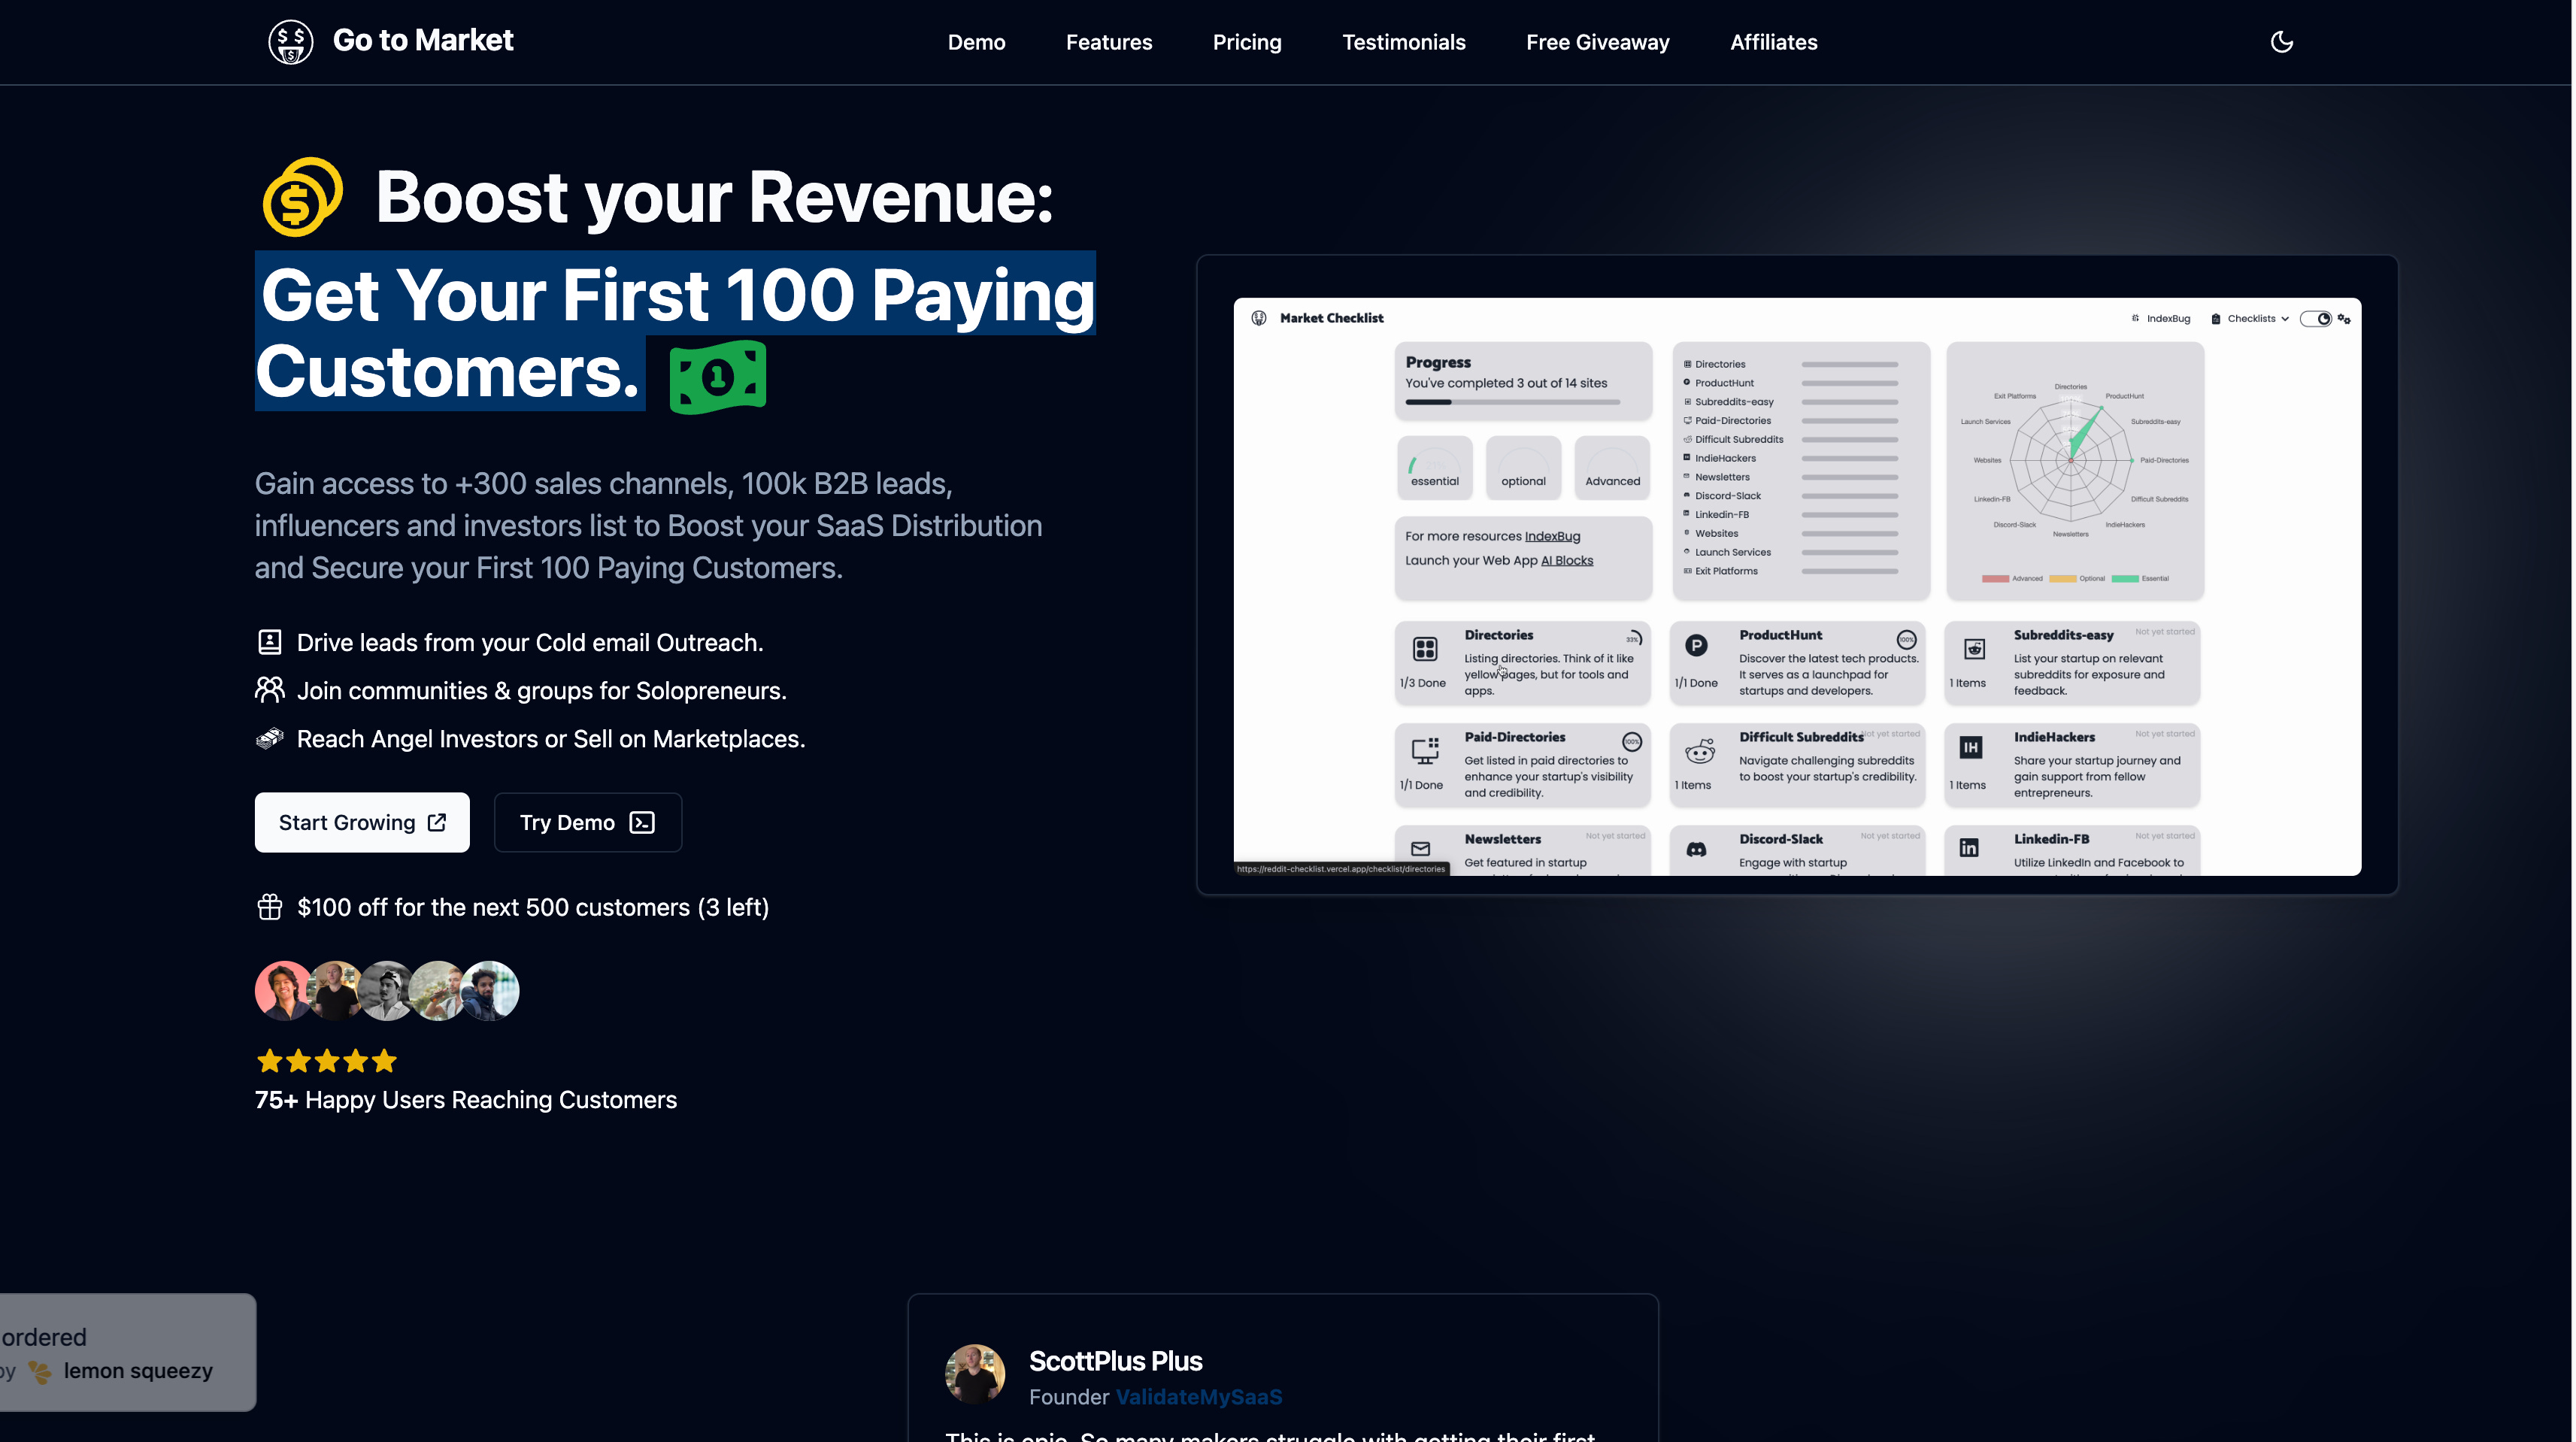The image size is (2576, 1442).
Task: Click the contact card icon near Cold email
Action: 270,642
